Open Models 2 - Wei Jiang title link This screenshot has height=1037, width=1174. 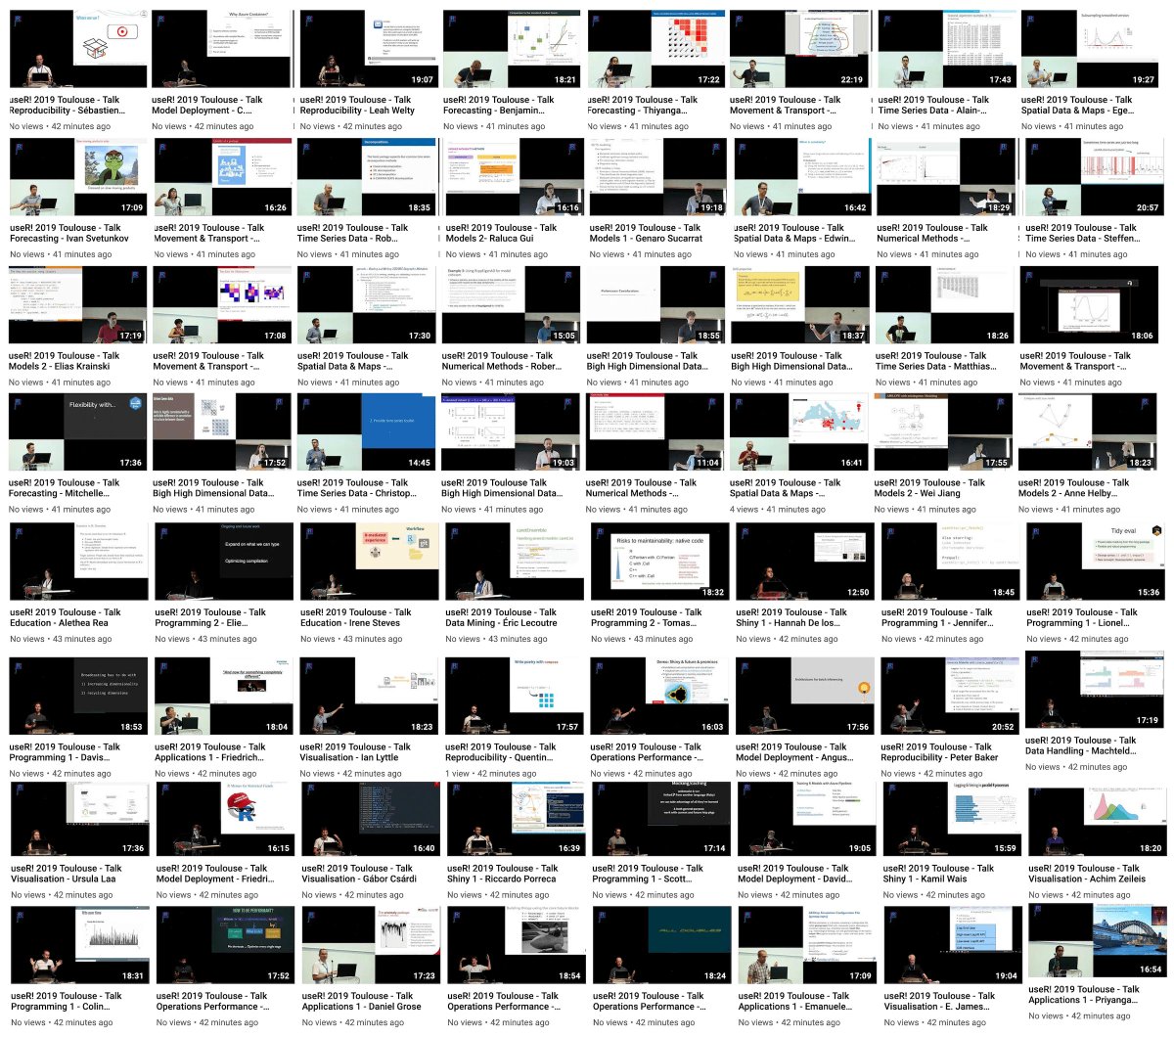[x=929, y=488]
